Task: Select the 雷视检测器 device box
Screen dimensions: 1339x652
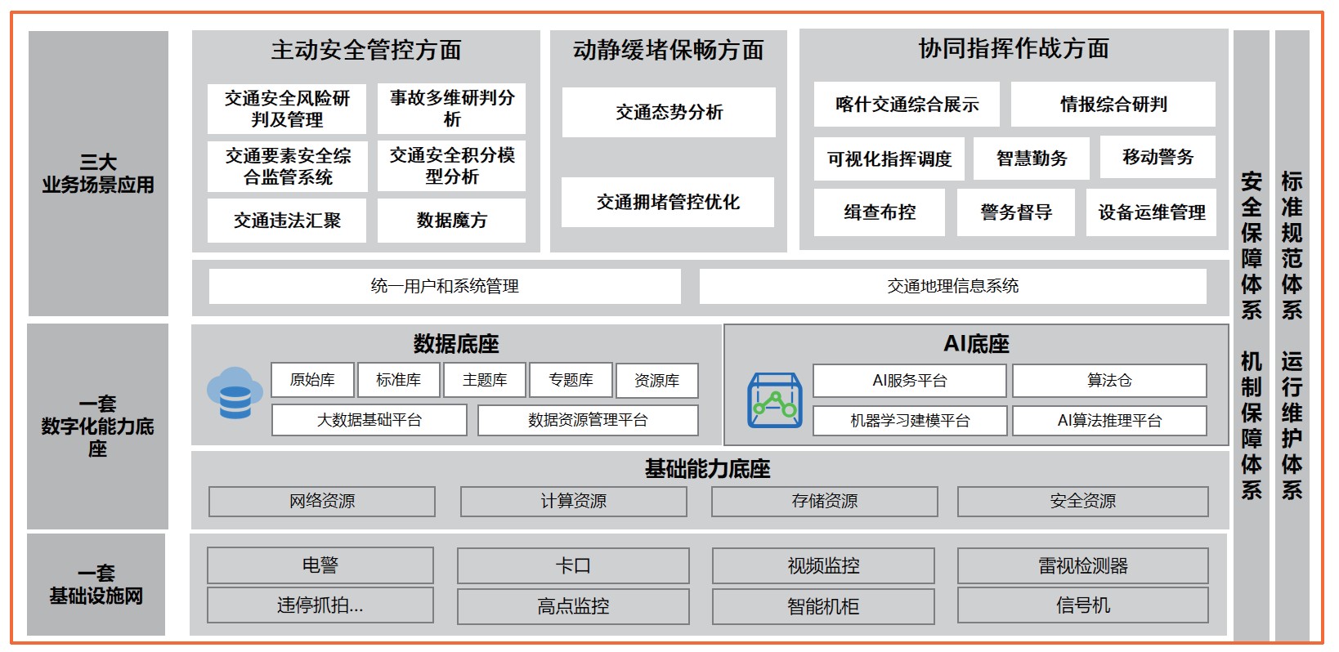Action: pyautogui.click(x=1082, y=565)
